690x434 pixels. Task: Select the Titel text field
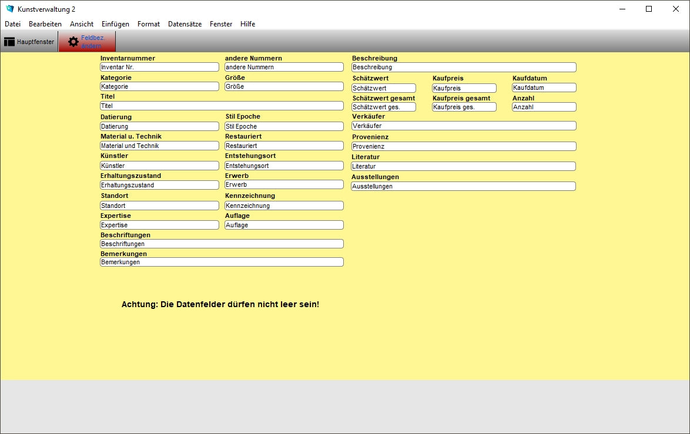(x=222, y=106)
